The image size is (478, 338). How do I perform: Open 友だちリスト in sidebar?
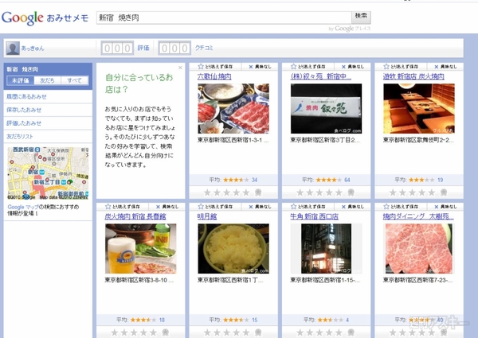click(x=20, y=137)
